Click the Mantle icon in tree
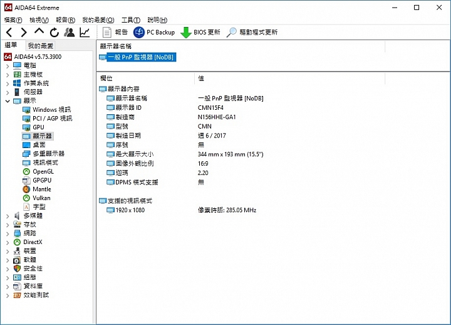 26,189
